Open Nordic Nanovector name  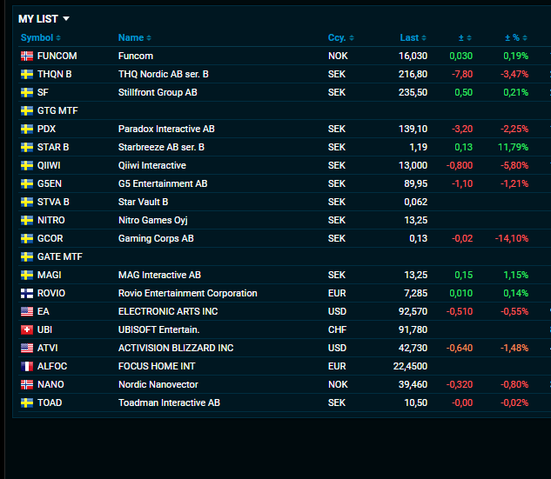click(158, 384)
